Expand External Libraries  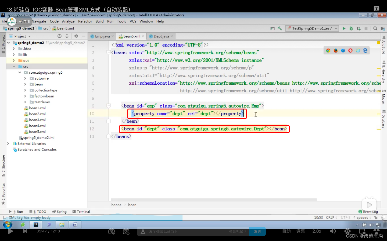coord(8,144)
